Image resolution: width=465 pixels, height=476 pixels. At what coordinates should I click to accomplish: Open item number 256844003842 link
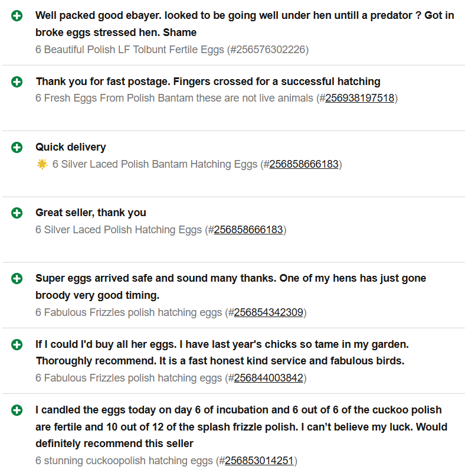268,378
